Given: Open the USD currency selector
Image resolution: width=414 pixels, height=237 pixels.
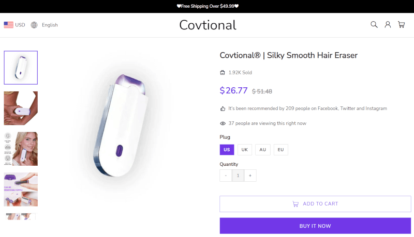Looking at the screenshot, I should [x=20, y=25].
